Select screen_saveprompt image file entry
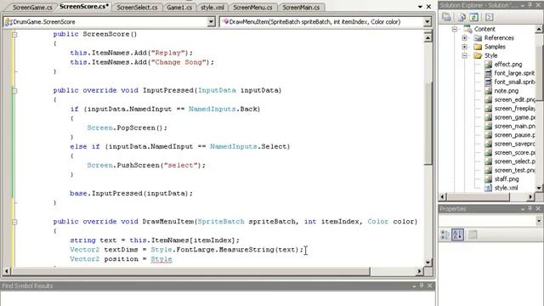The height and width of the screenshot is (306, 544). click(514, 144)
